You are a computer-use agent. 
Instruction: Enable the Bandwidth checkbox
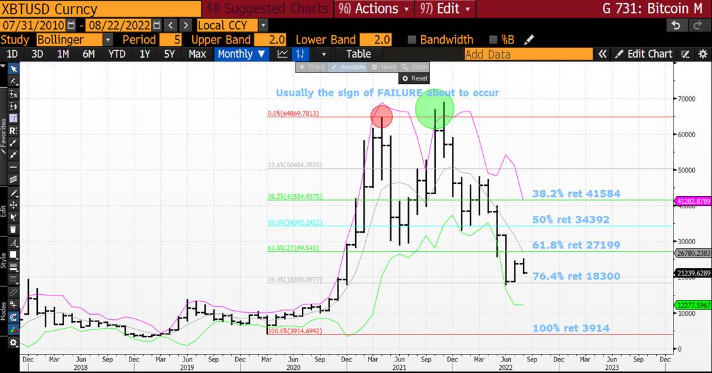coord(412,40)
